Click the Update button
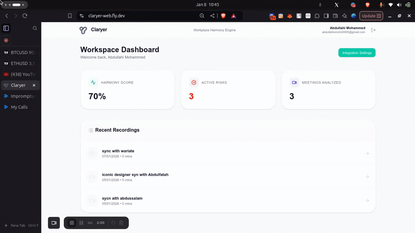The height and width of the screenshot is (233, 415). (371, 16)
